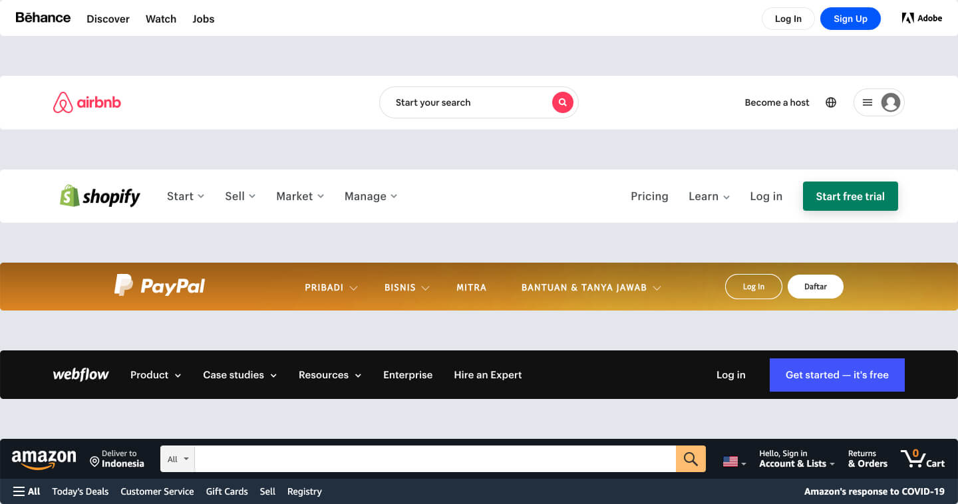Image resolution: width=958 pixels, height=504 pixels.
Task: Click the Amazon search magnifier icon
Action: (690, 459)
